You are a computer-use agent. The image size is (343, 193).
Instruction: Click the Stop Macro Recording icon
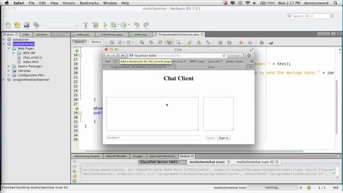tap(250, 42)
